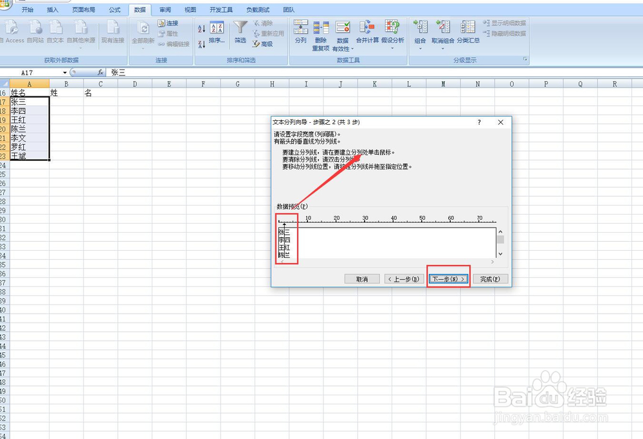Click the 自文本 import icon

click(x=55, y=32)
